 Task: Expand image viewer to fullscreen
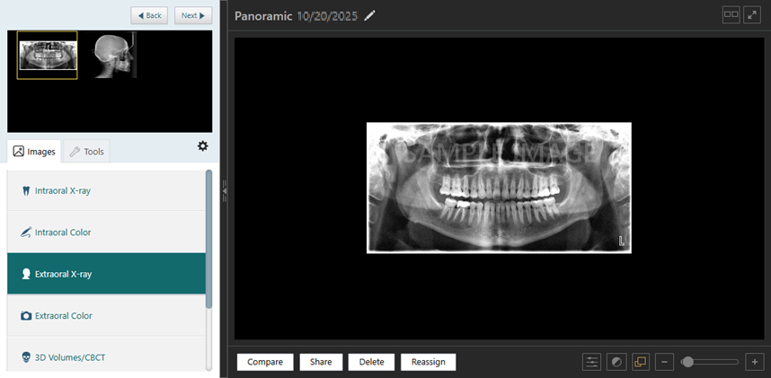pyautogui.click(x=753, y=15)
